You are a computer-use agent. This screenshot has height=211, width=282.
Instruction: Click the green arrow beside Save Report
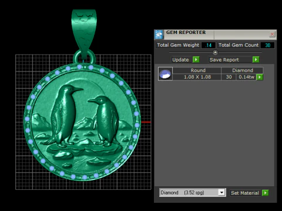click(x=256, y=59)
